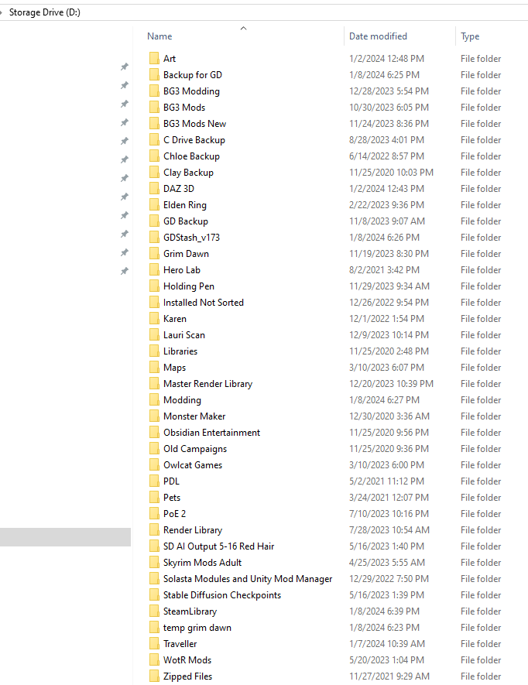Click the Art folder icon

(x=154, y=59)
